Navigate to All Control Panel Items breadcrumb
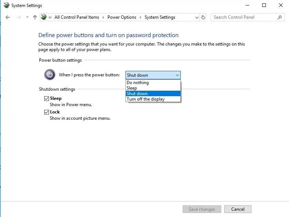This screenshot has width=289, height=217. [x=77, y=17]
